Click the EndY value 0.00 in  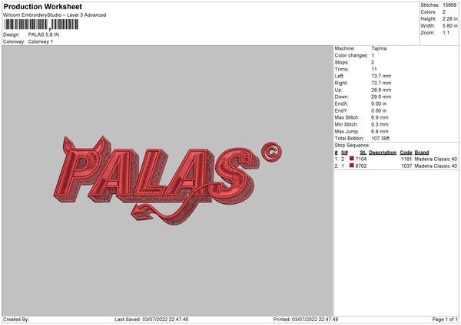(379, 110)
